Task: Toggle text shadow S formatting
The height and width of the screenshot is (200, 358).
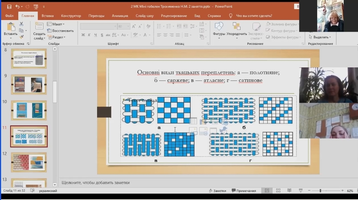Action: coord(102,35)
